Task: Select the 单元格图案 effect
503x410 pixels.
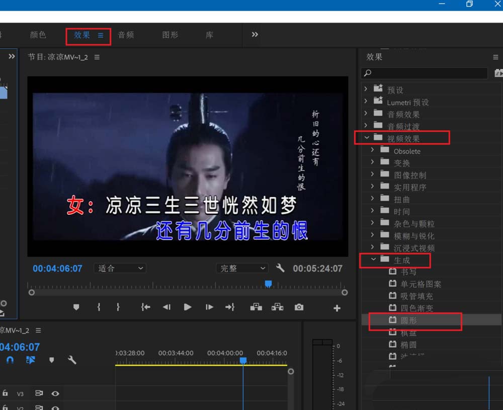Action: pos(421,284)
